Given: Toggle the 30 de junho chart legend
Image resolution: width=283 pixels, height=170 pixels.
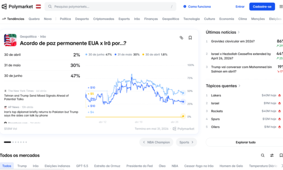Looking at the screenshot, I should pos(98,54).
